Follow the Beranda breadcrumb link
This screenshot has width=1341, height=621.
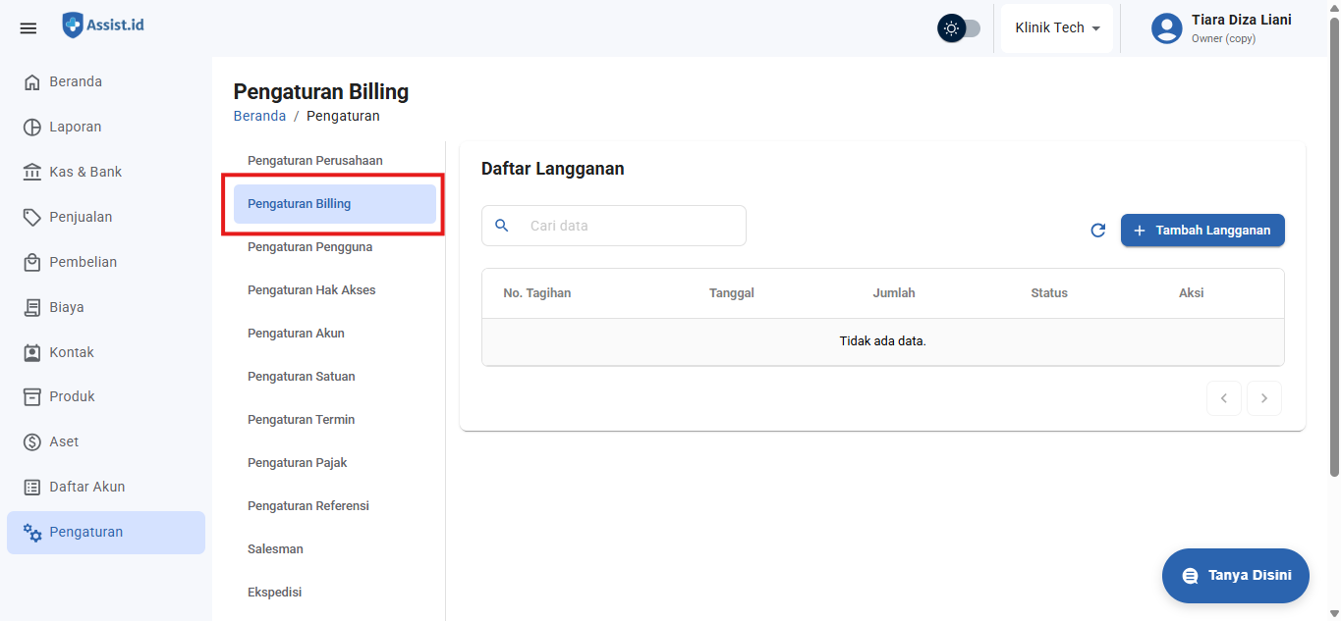coord(259,116)
